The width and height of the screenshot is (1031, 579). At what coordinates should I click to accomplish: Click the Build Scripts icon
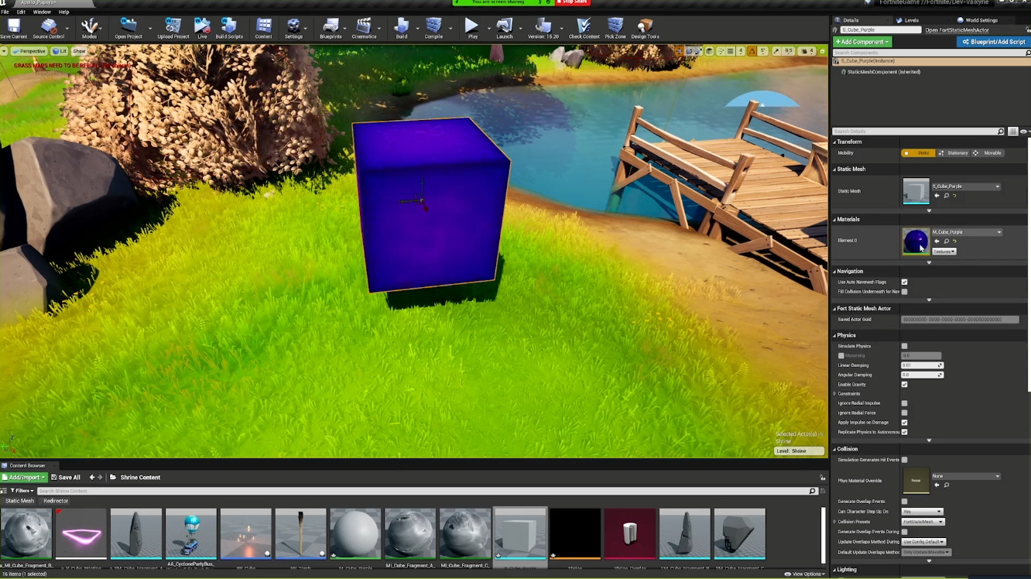point(229,29)
